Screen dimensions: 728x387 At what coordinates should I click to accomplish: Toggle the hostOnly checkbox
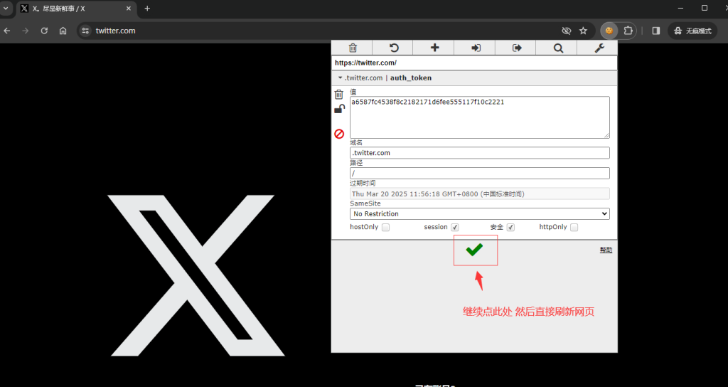click(x=385, y=227)
